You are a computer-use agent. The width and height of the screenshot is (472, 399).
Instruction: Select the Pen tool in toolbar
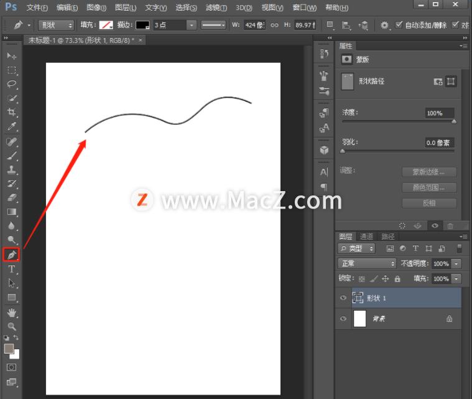(x=11, y=255)
